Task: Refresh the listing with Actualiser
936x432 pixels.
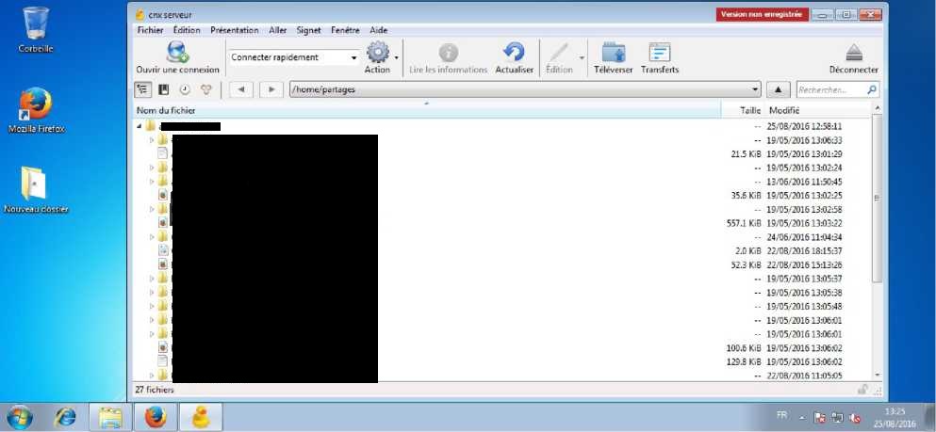Action: [x=514, y=53]
